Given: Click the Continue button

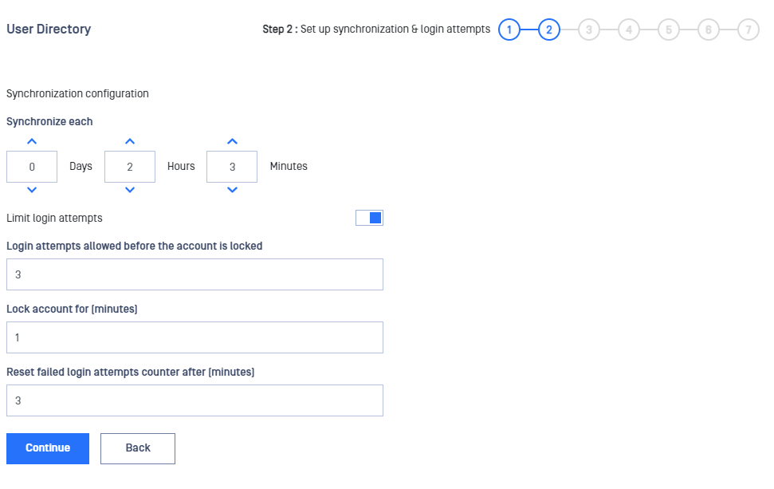Looking at the screenshot, I should click(48, 448).
